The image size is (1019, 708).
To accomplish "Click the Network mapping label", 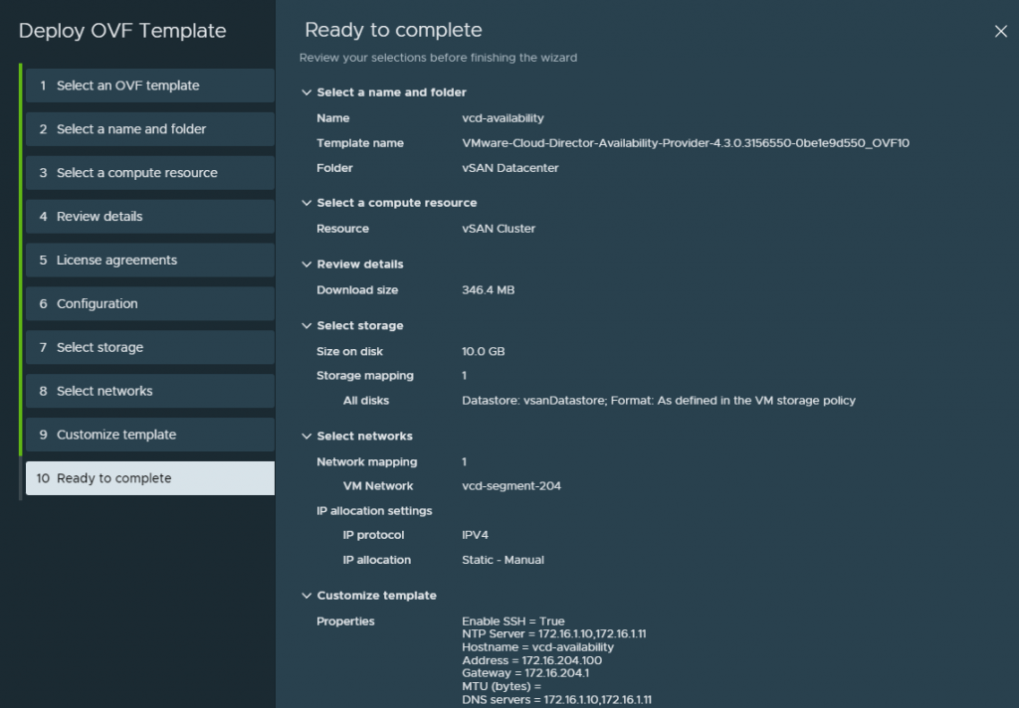I will (366, 461).
